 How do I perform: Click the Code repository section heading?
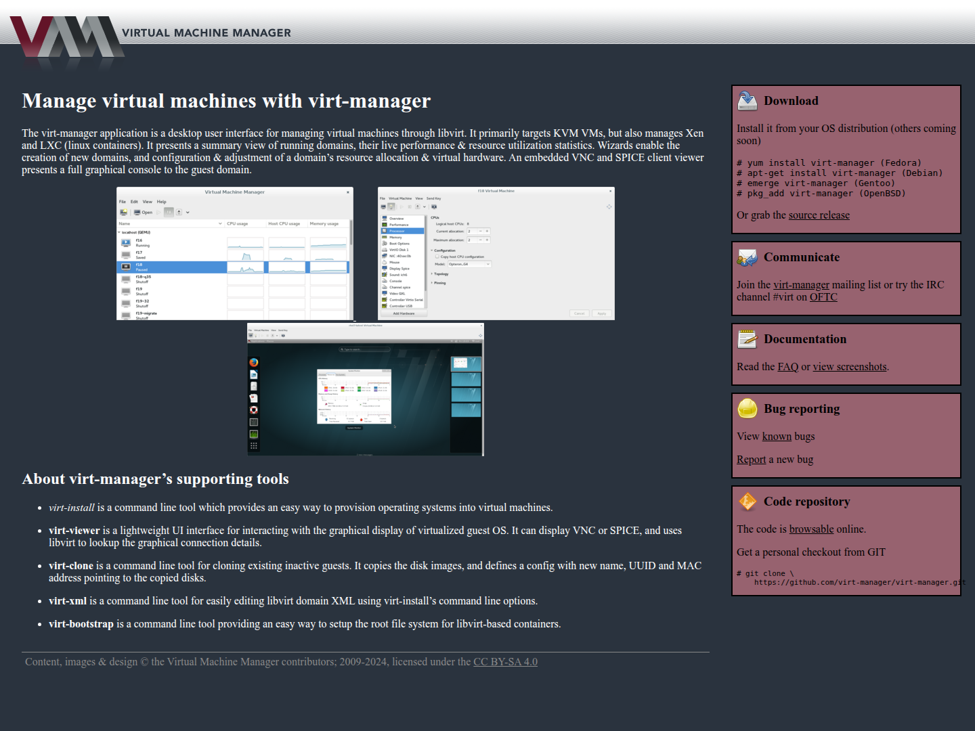[x=807, y=502]
